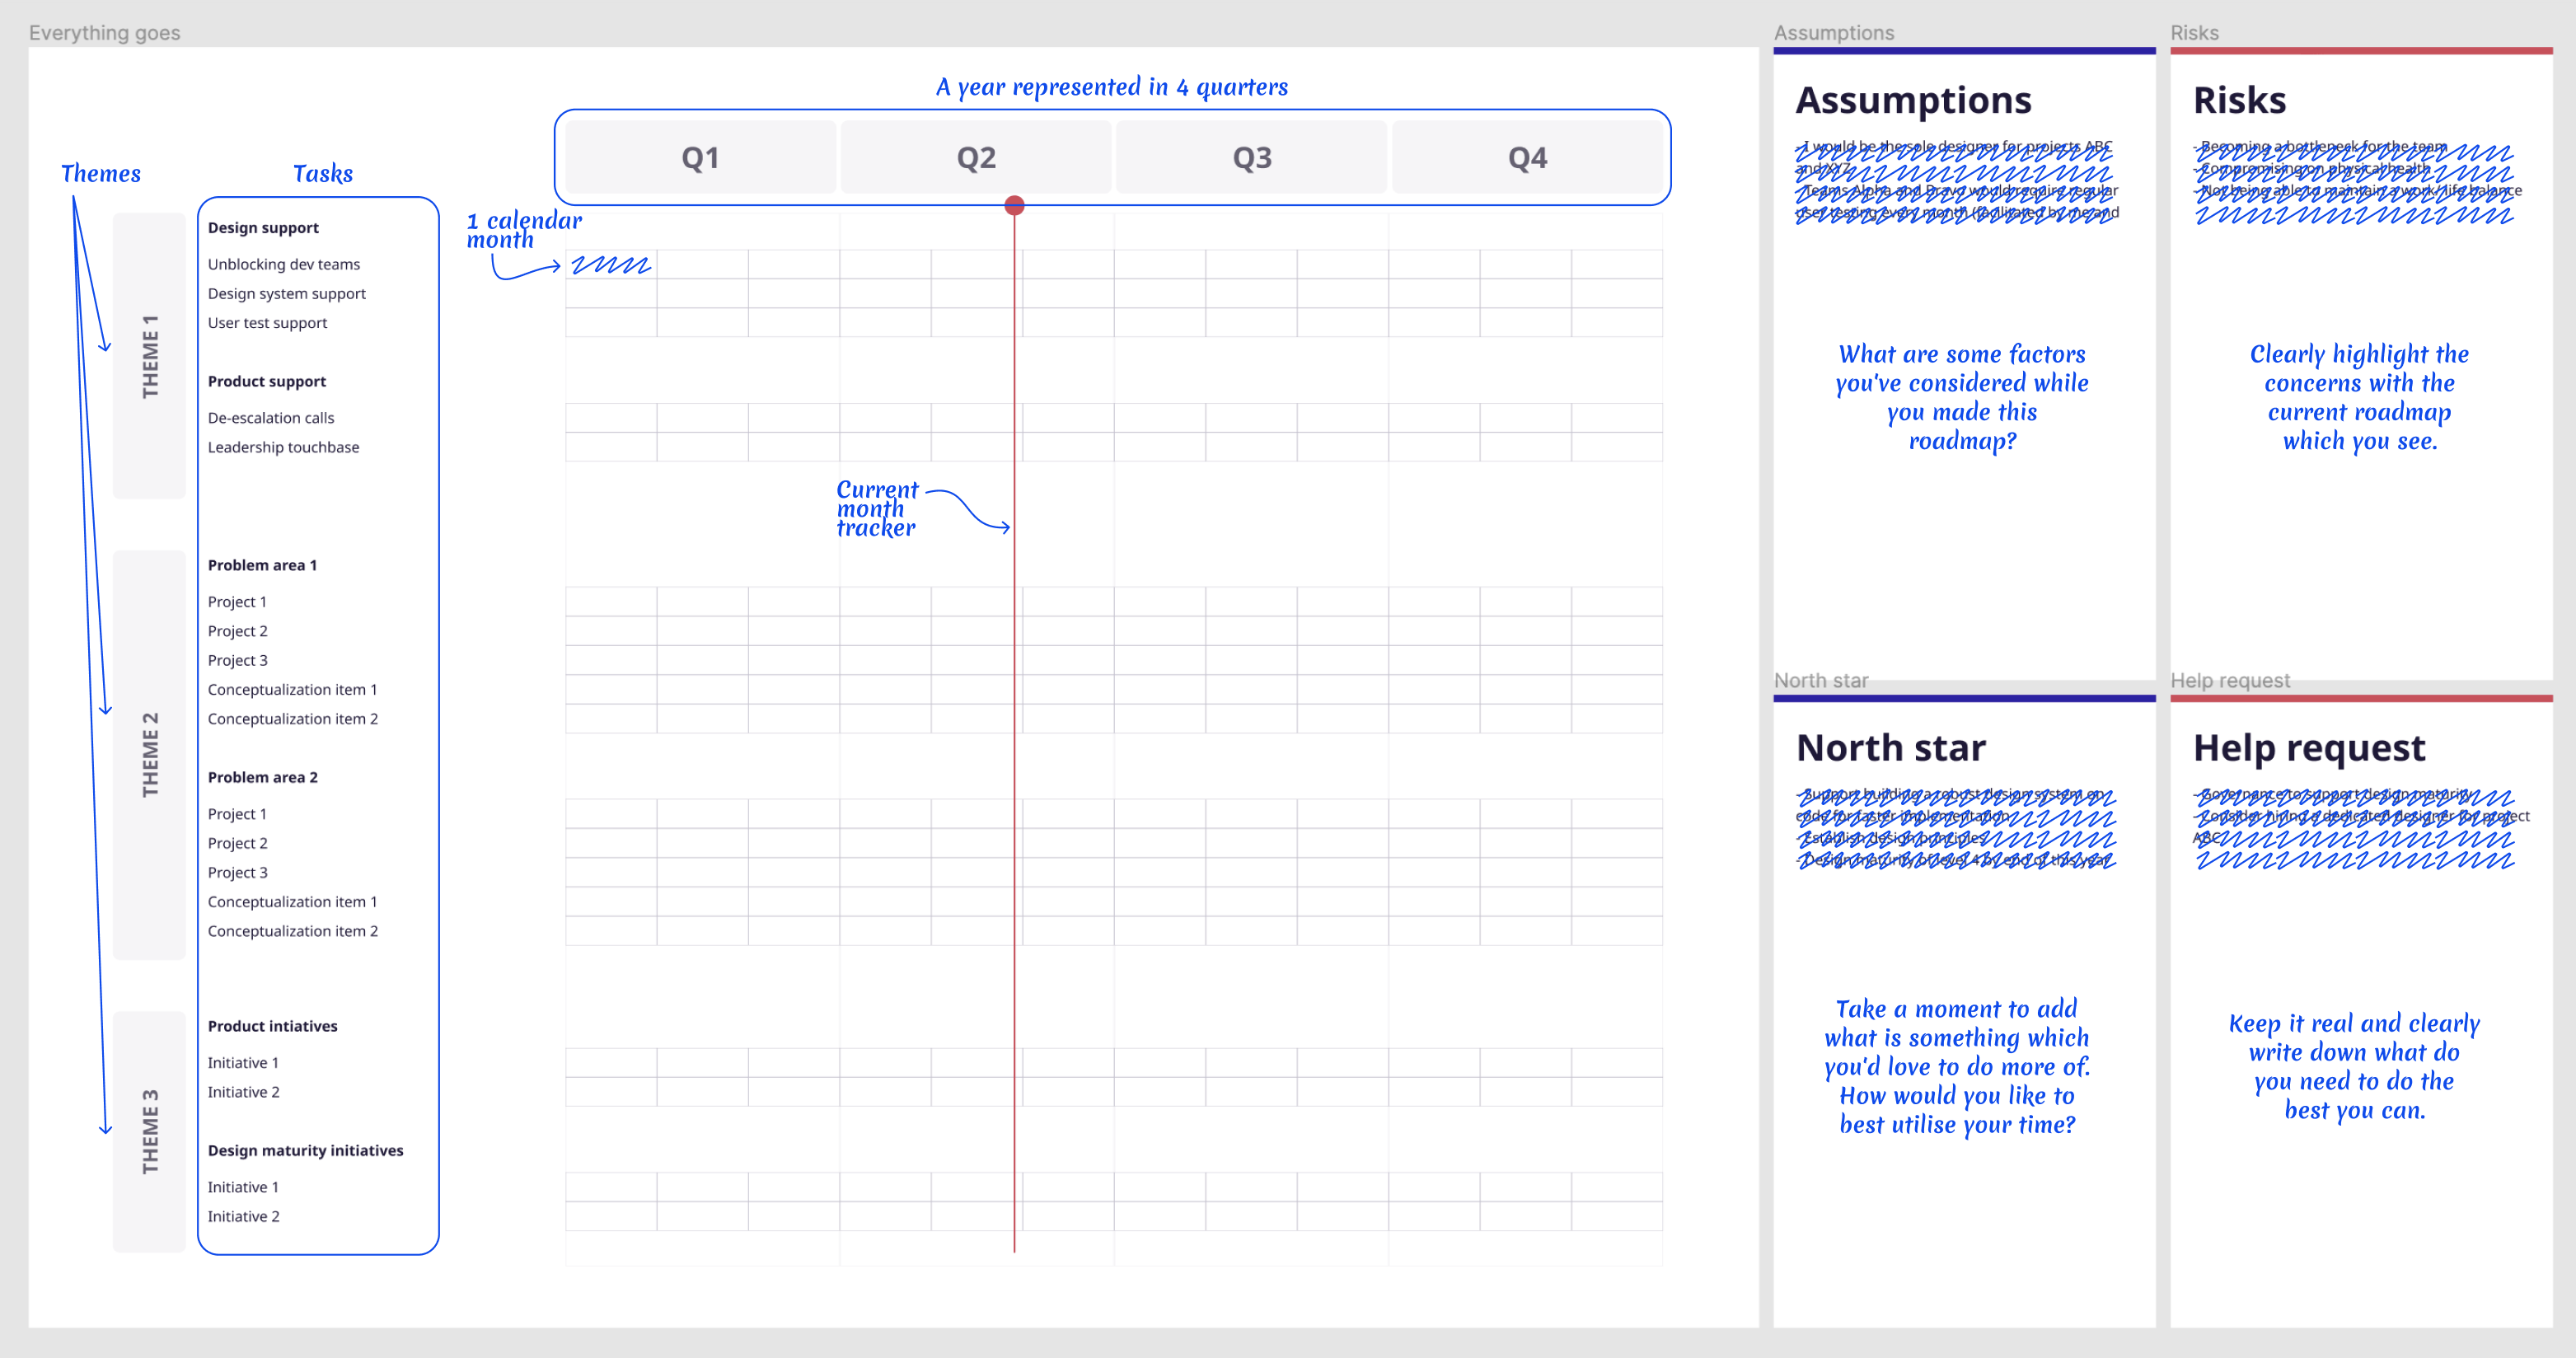
Task: Select the 'Unblocking dev teams' task
Action: [x=283, y=264]
